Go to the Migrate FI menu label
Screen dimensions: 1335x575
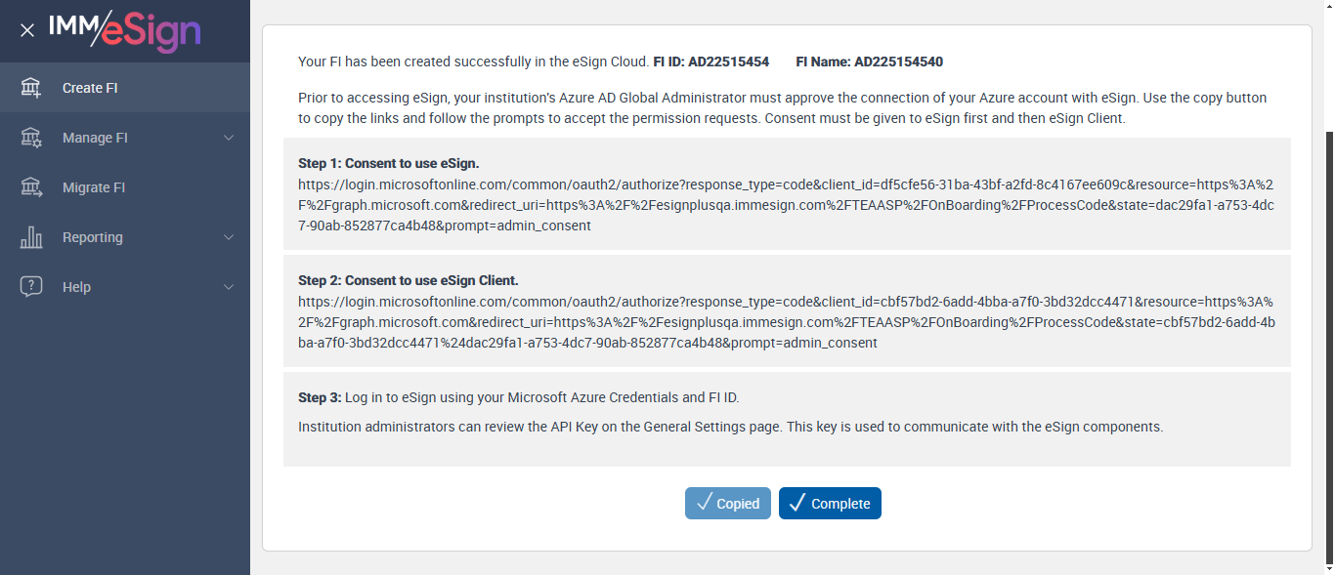tap(94, 187)
